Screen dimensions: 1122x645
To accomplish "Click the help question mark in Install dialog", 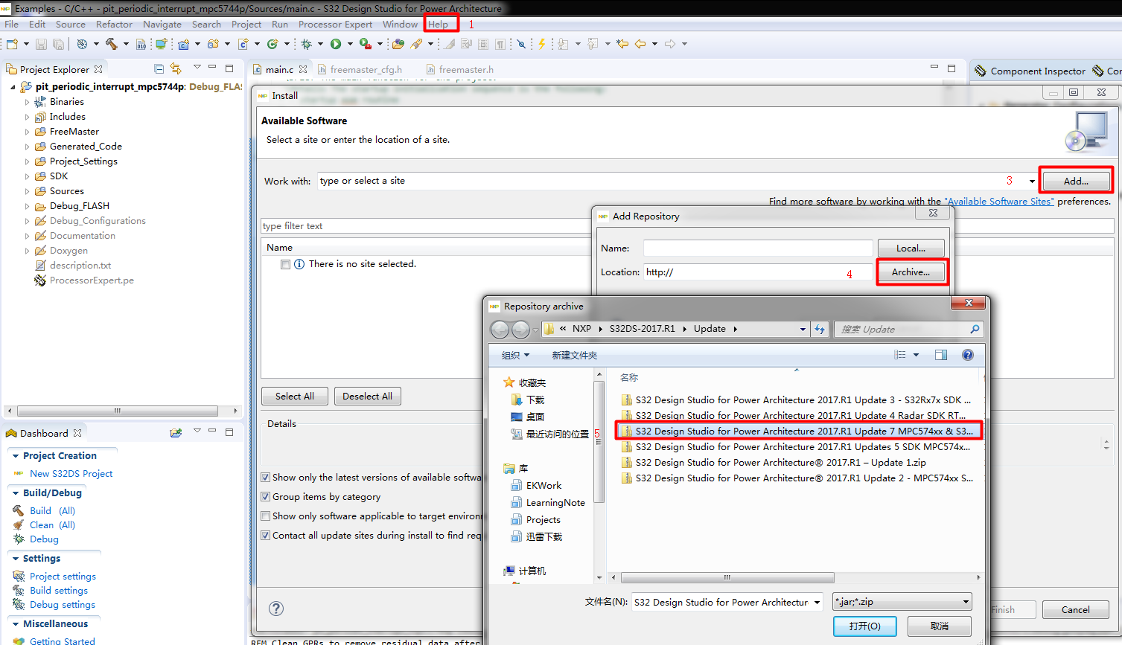I will [276, 609].
